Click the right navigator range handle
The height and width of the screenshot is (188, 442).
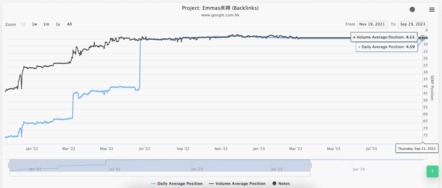(310, 165)
